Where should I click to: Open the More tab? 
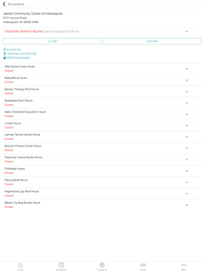click(x=184, y=267)
